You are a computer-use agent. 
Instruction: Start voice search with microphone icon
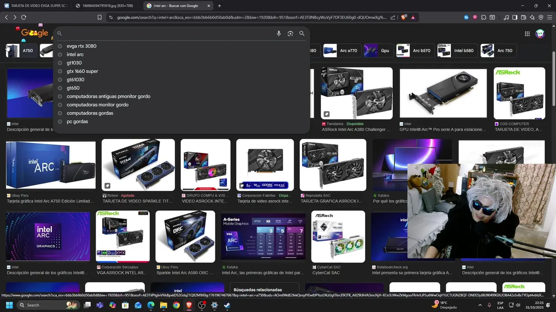point(279,33)
